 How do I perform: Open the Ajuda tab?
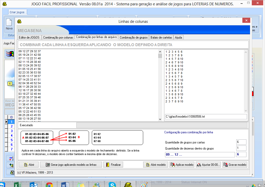tap(179, 38)
